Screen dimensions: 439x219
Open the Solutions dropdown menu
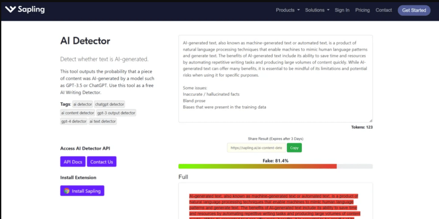click(x=317, y=10)
